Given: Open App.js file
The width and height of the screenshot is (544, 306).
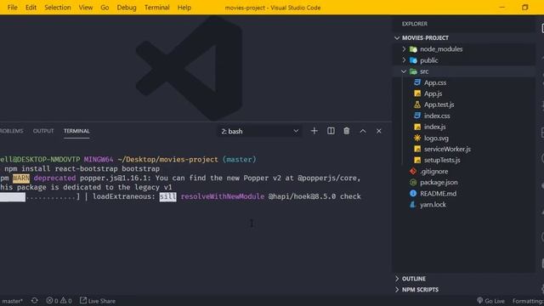Looking at the screenshot, I should click(433, 93).
